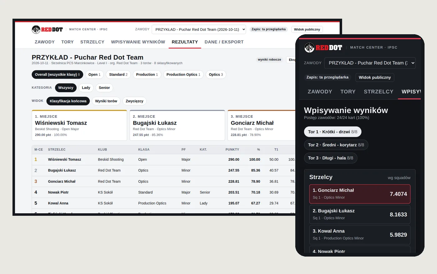Click the PUNKTY column header
This screenshot has width=437, height=274.
(x=232, y=149)
